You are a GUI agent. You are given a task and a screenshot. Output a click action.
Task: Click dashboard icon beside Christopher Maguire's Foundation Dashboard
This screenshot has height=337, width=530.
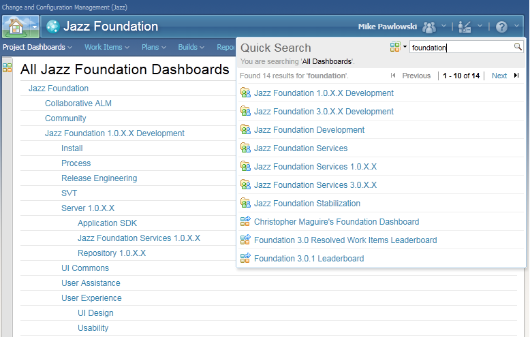click(245, 221)
